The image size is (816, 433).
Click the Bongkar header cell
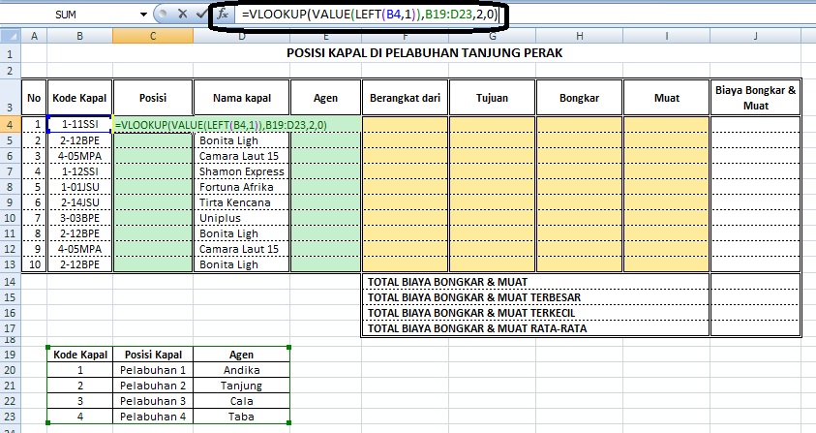[579, 98]
